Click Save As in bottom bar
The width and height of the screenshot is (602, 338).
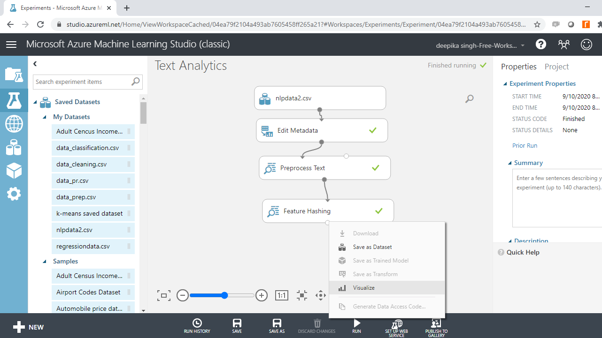[x=277, y=326]
